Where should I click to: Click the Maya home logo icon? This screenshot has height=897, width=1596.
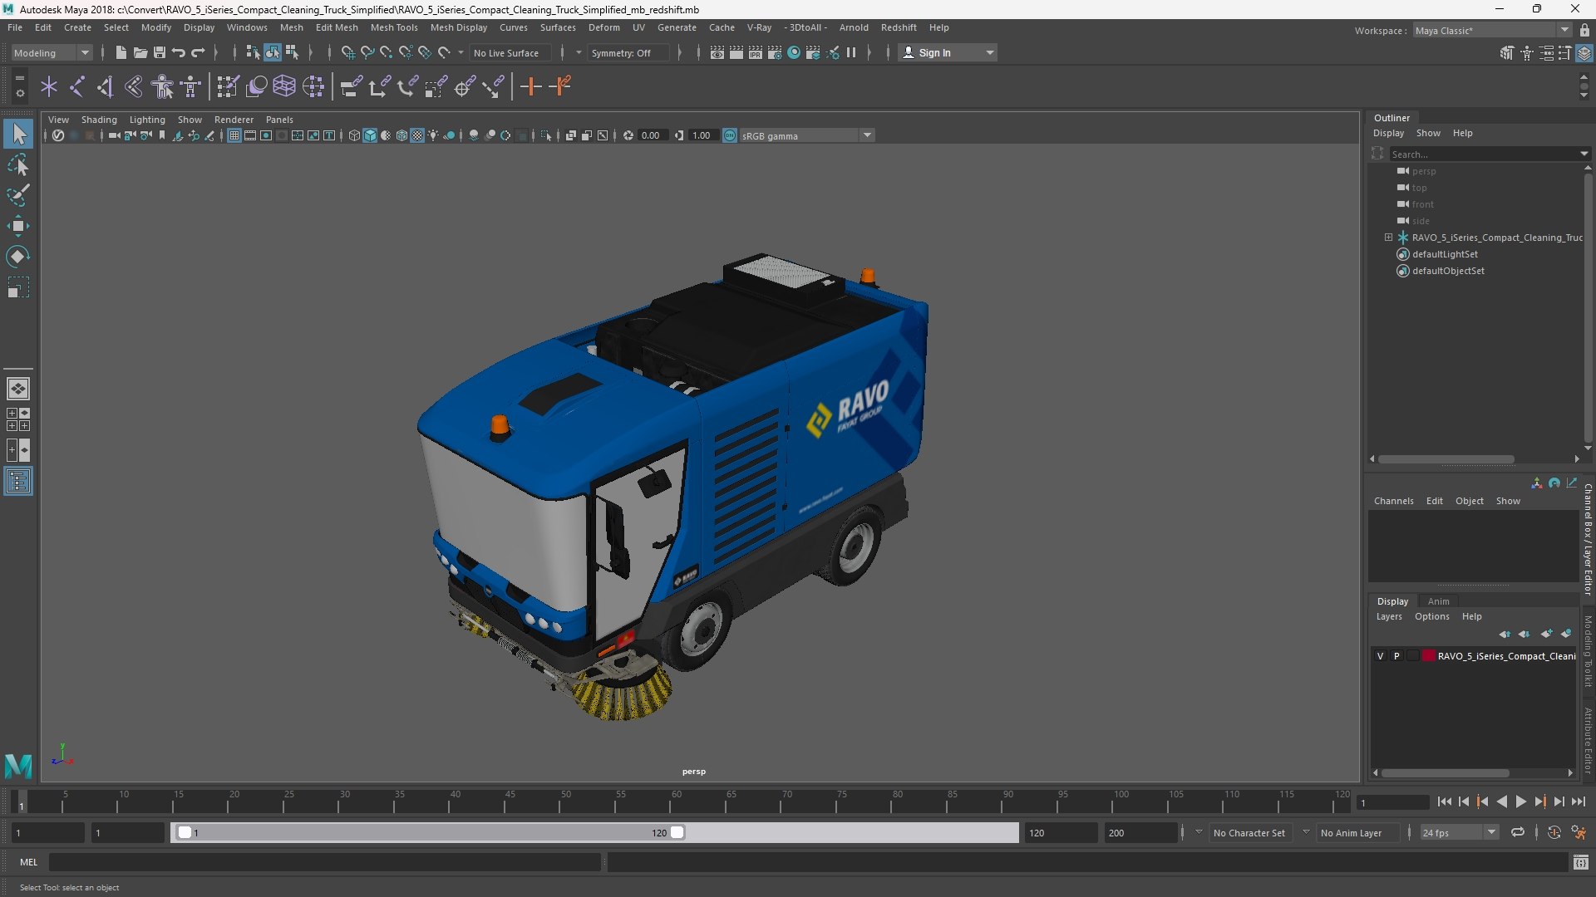click(x=18, y=765)
